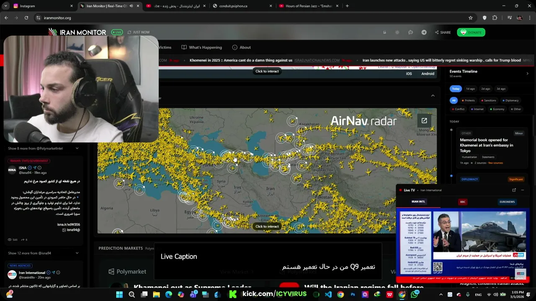536x301 pixels.
Task: Toggle the Economy category filter
Action: coord(497,109)
